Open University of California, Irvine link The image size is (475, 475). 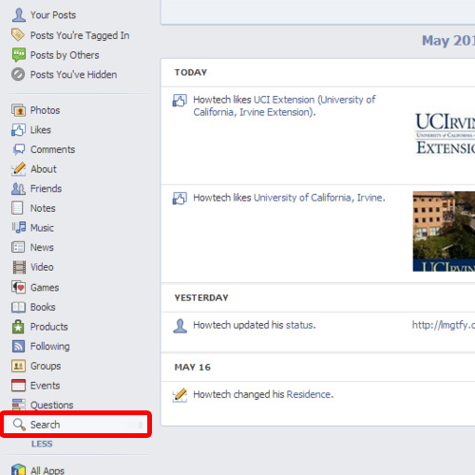click(319, 198)
